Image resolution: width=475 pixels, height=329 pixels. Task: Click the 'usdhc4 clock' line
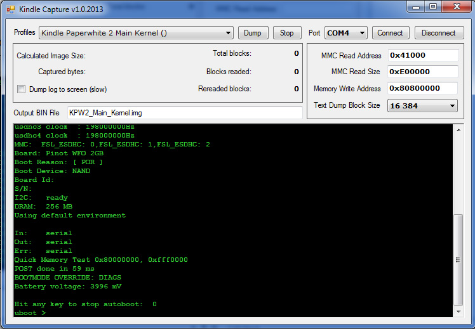tap(74, 136)
